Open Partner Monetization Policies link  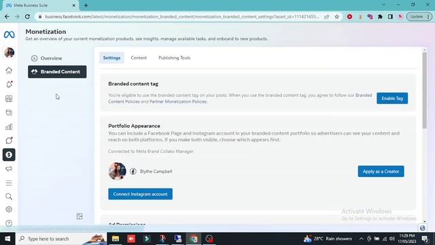tap(178, 101)
